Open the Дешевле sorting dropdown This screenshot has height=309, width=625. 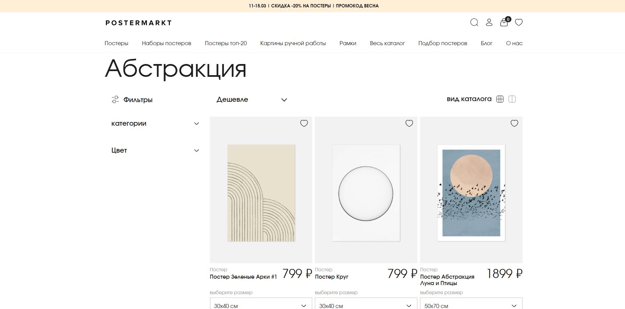(251, 99)
